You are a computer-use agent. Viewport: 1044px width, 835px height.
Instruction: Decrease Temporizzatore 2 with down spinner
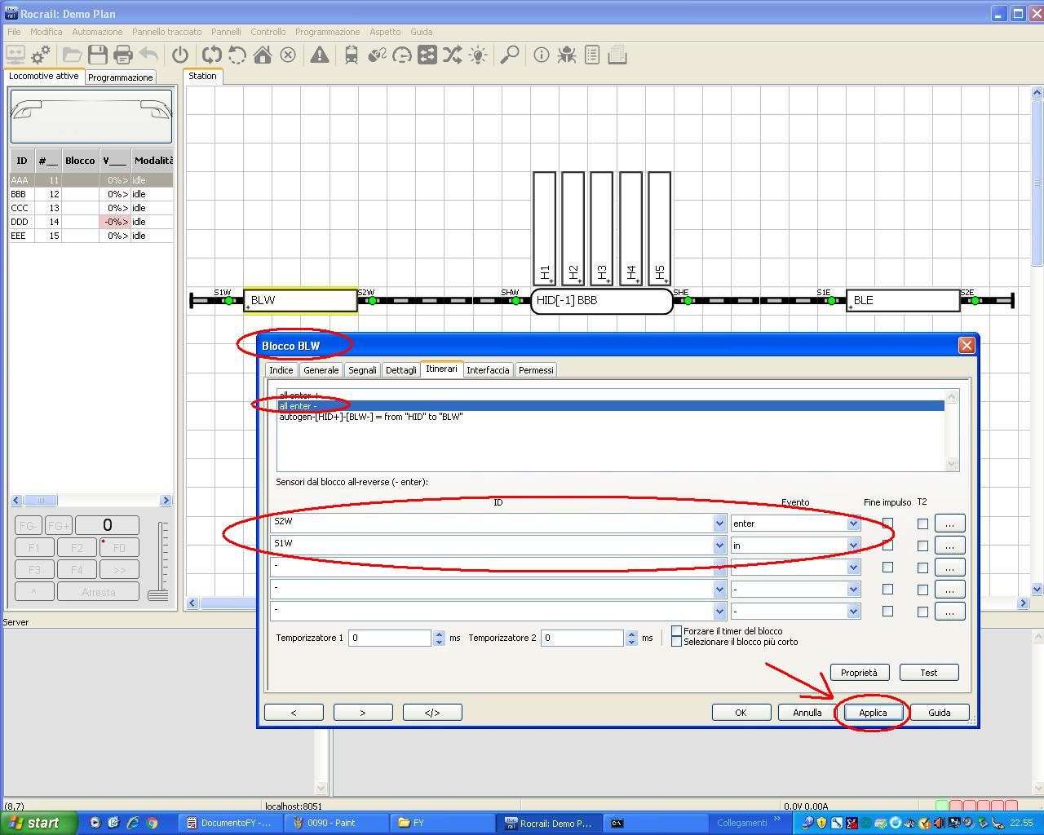[x=631, y=642]
